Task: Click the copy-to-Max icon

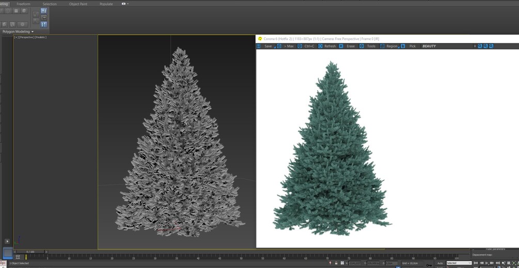Action: 279,46
